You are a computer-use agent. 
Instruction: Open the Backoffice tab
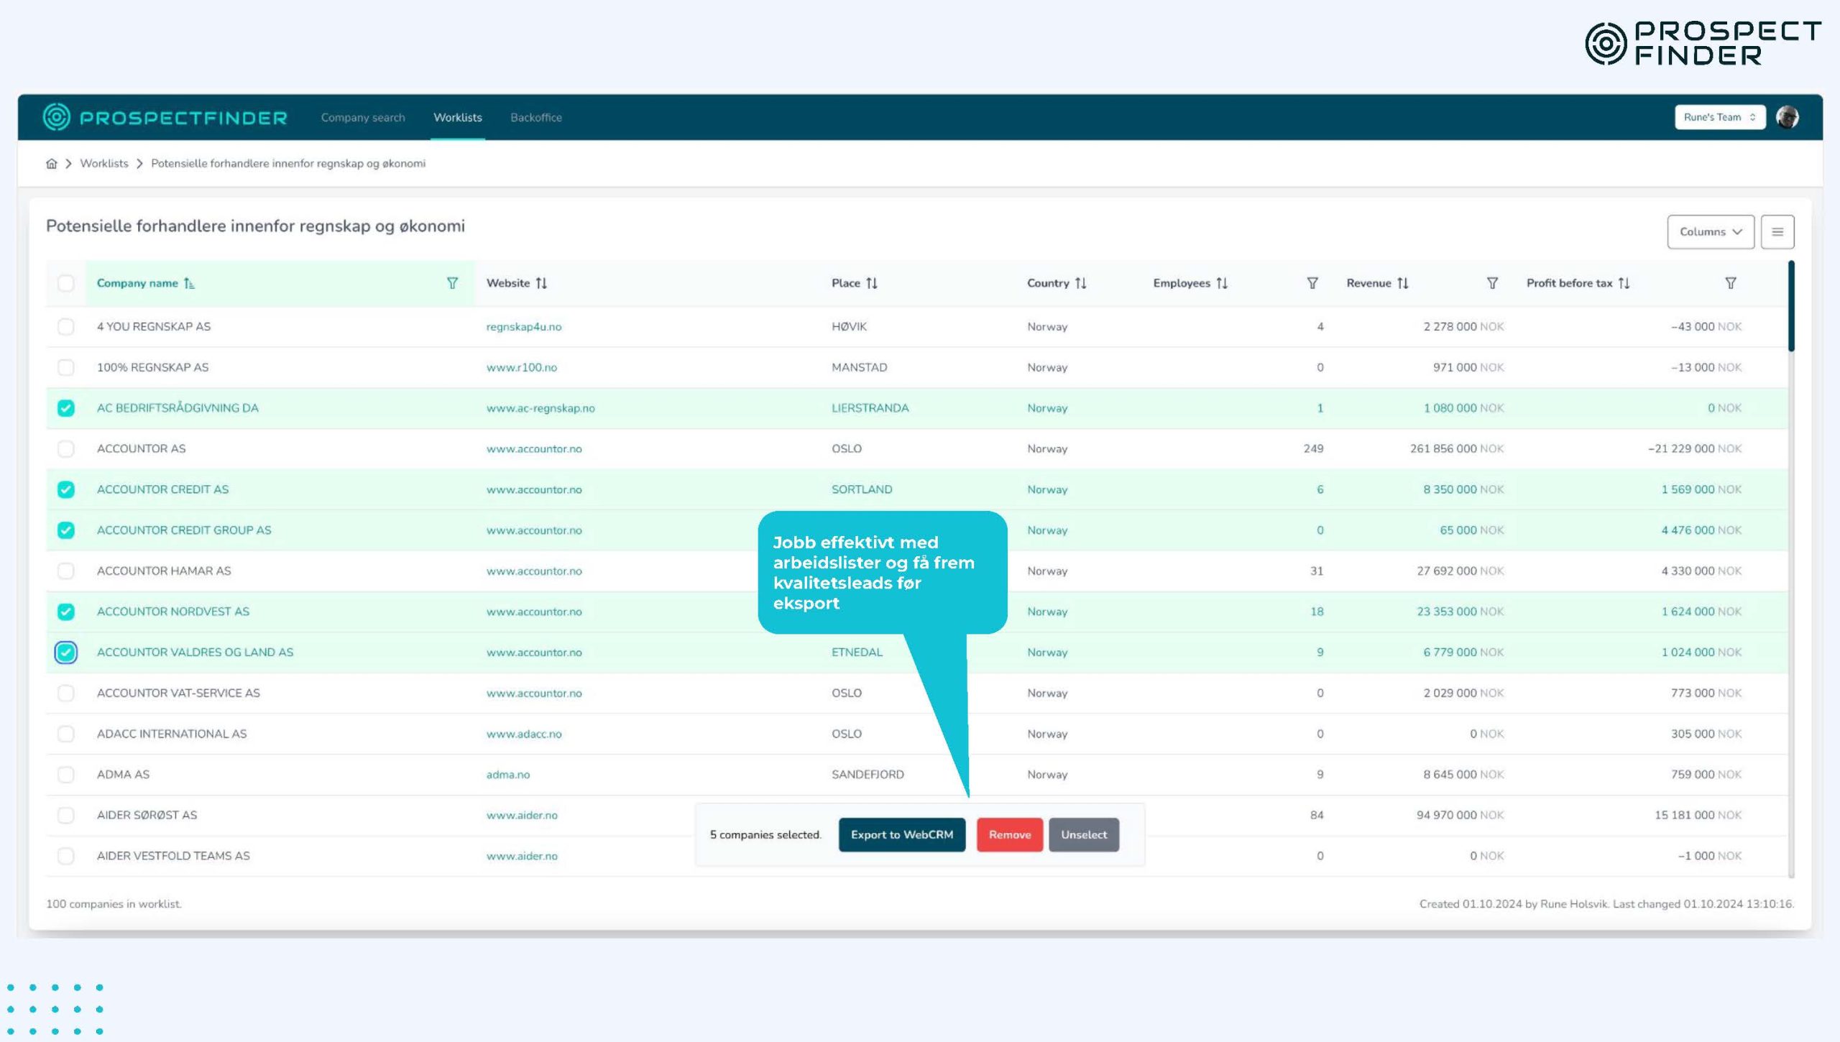coord(536,118)
